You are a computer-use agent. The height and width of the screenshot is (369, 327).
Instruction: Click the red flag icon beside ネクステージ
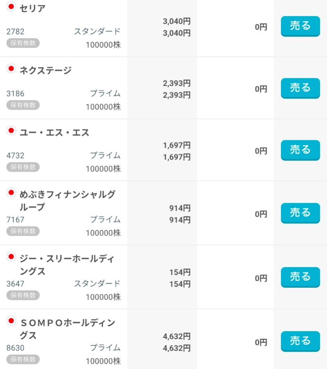(11, 69)
